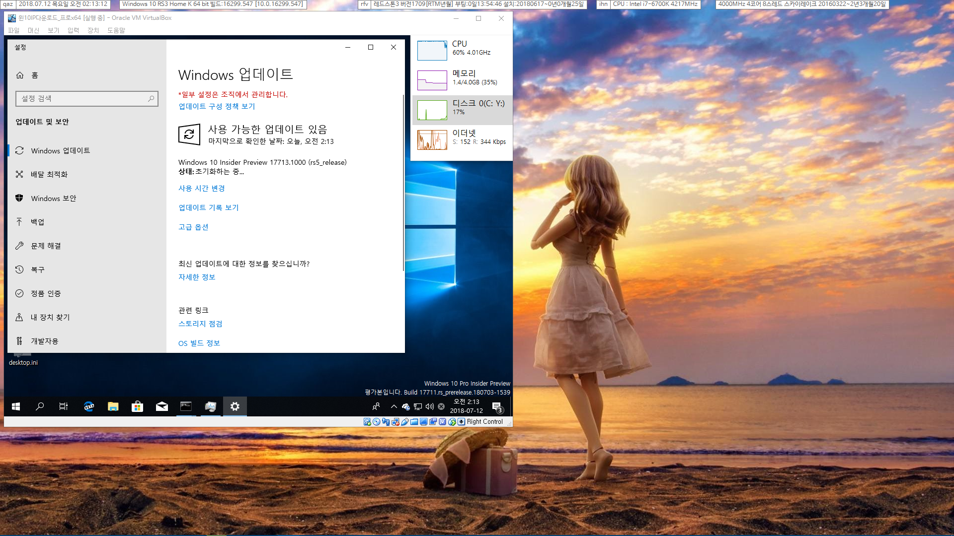Click the Settings window vertical scrollbar
Viewport: 954px width, 536px height.
point(403,183)
